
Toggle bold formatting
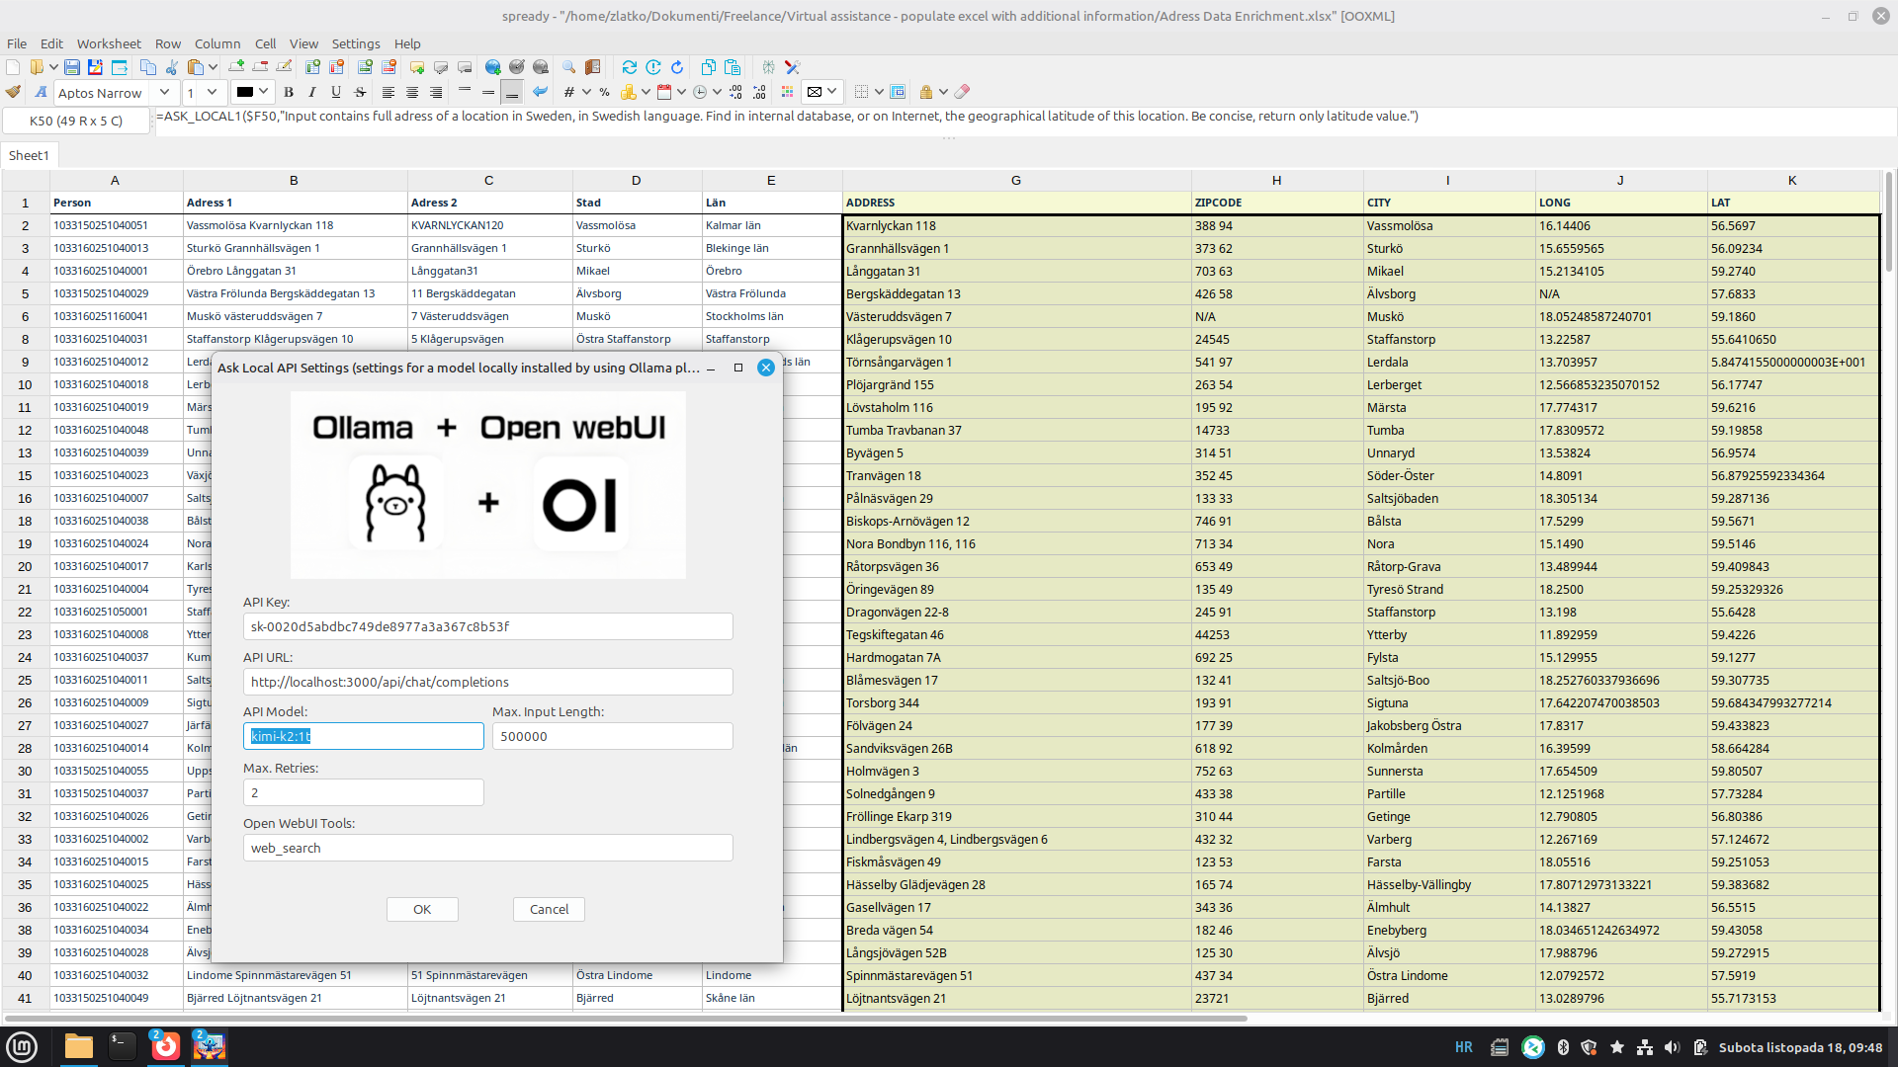(x=289, y=92)
